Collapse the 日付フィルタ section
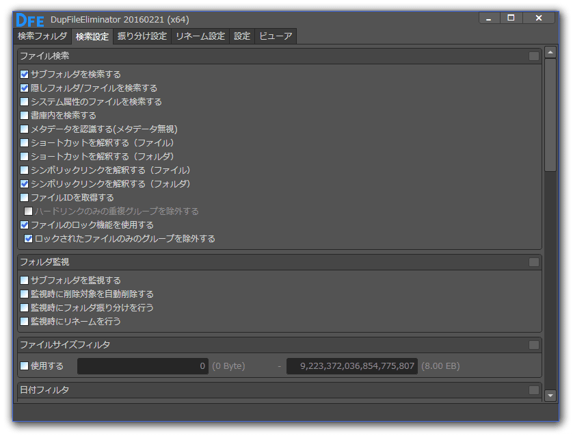573x436 pixels. [x=534, y=390]
